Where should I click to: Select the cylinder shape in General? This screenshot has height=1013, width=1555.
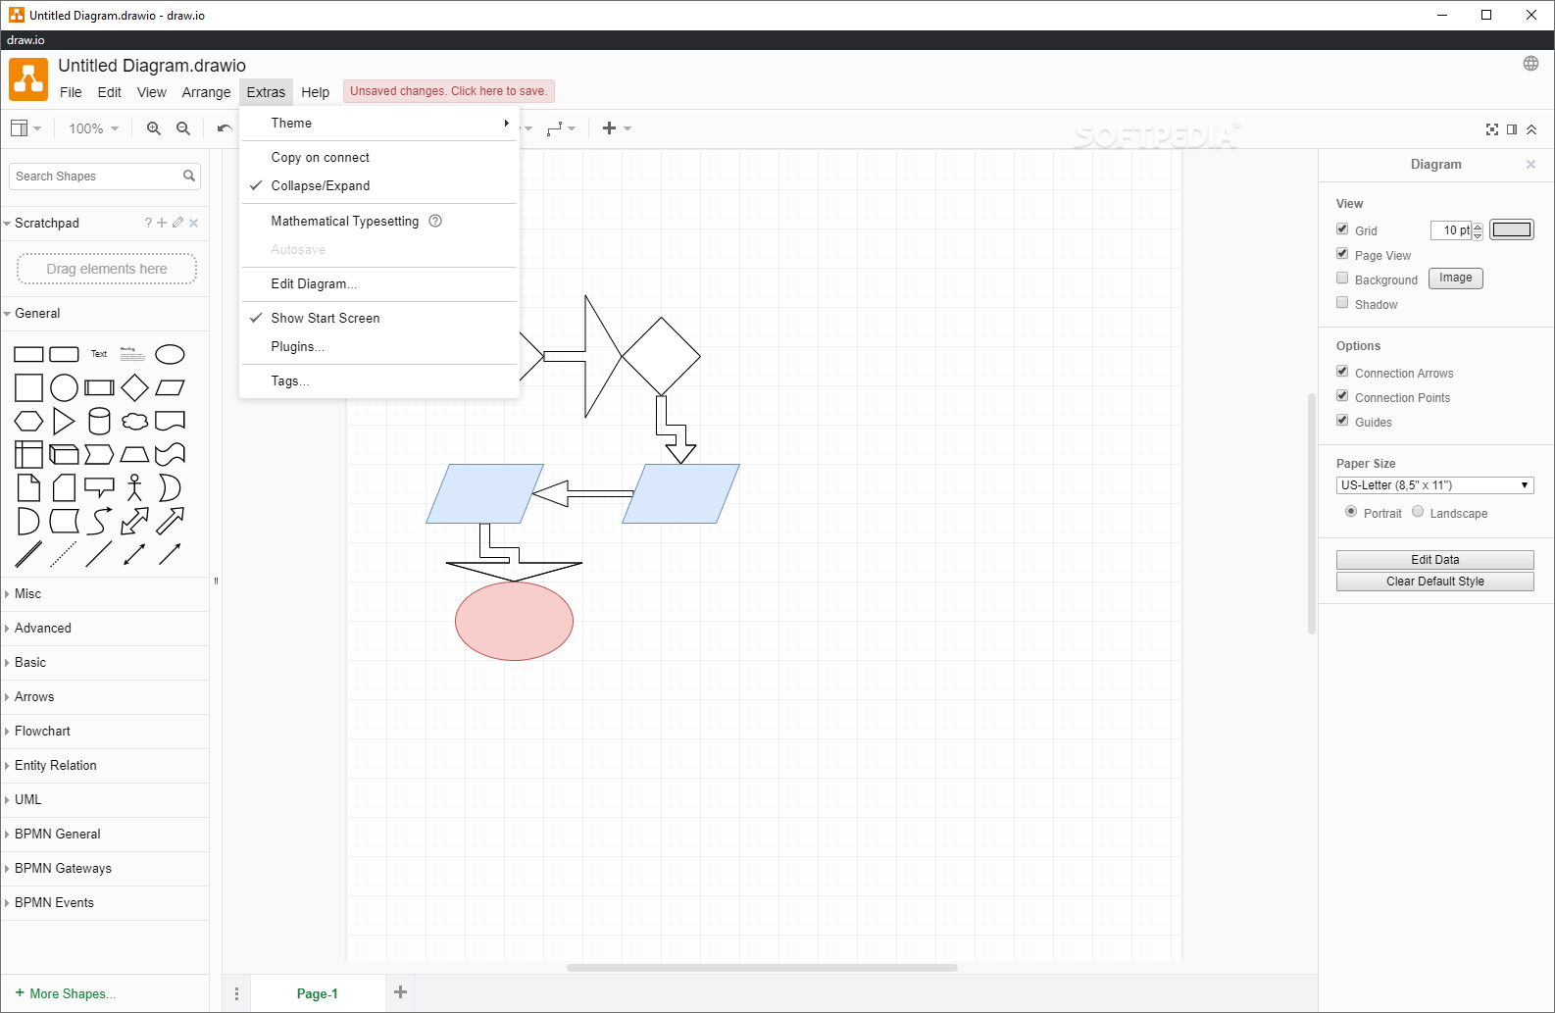coord(99,422)
